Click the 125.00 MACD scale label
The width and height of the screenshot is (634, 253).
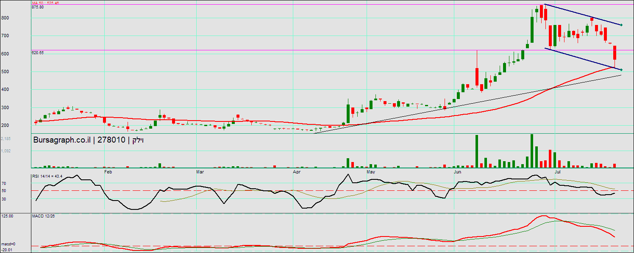[7, 216]
